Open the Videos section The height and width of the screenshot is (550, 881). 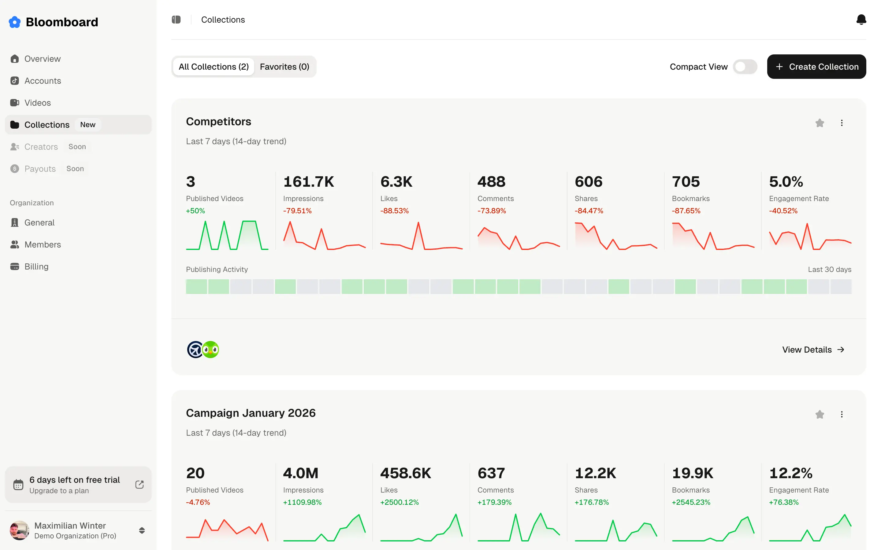tap(38, 103)
